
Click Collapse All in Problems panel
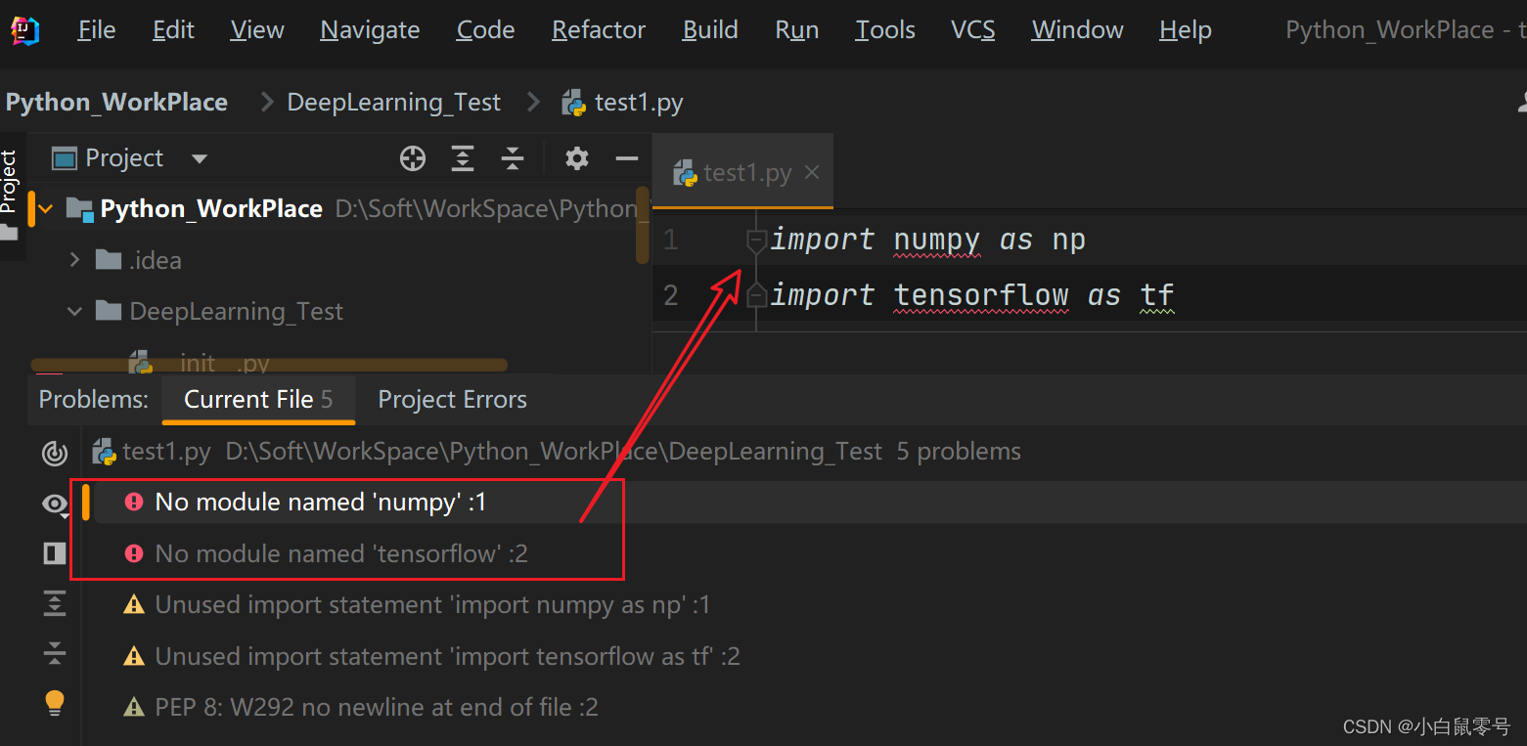coord(55,653)
